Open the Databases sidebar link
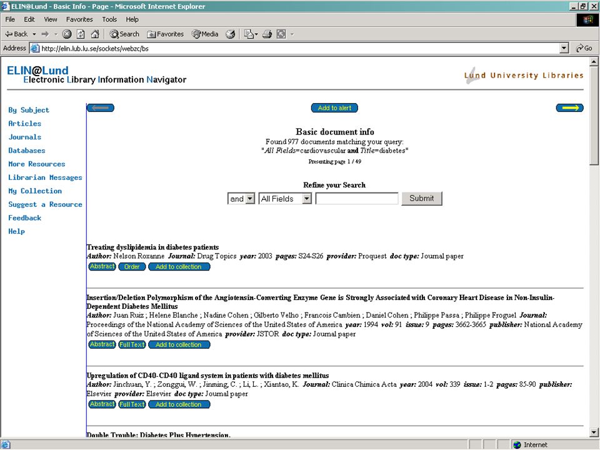The image size is (600, 450). click(27, 151)
